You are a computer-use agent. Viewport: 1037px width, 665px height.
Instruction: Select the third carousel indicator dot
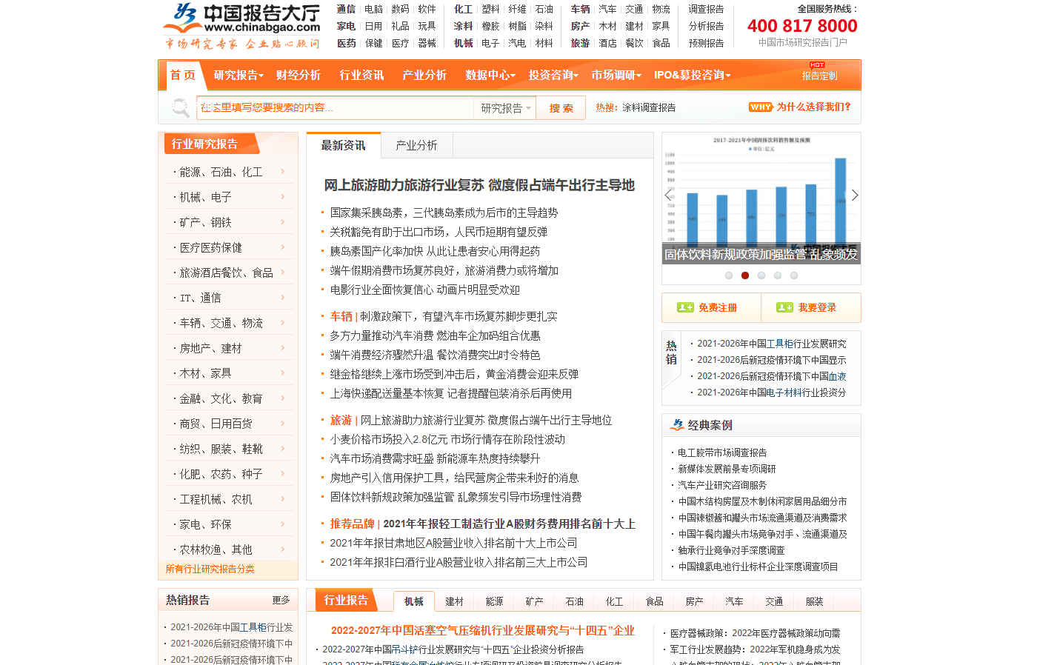point(761,275)
